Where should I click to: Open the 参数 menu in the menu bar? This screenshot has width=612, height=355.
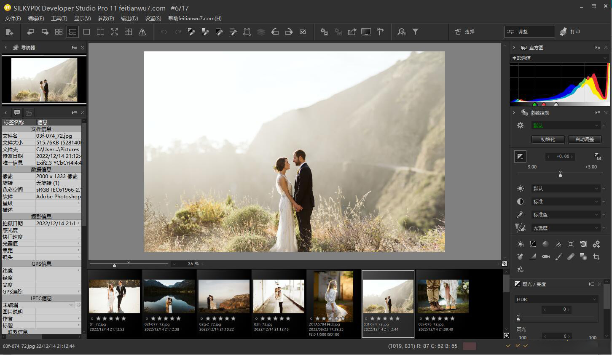[105, 18]
